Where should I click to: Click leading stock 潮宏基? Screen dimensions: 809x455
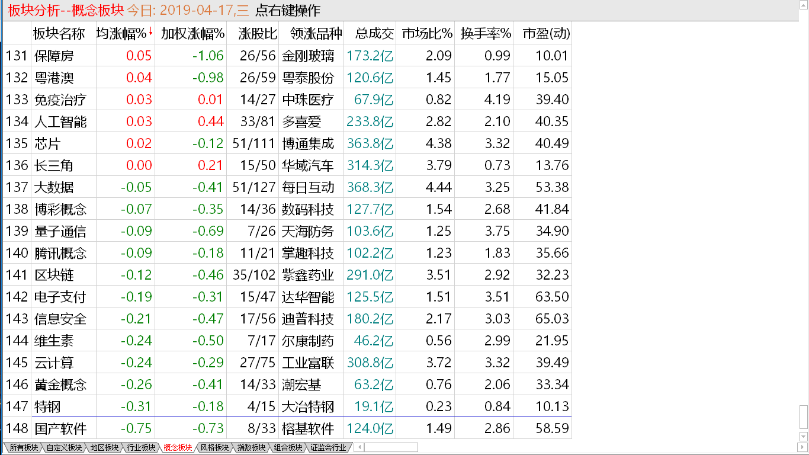coord(301,384)
